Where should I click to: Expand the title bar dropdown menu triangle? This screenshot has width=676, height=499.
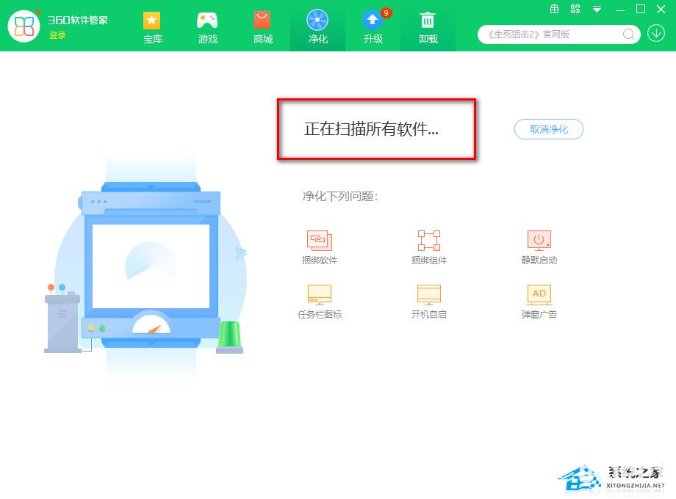tap(597, 9)
